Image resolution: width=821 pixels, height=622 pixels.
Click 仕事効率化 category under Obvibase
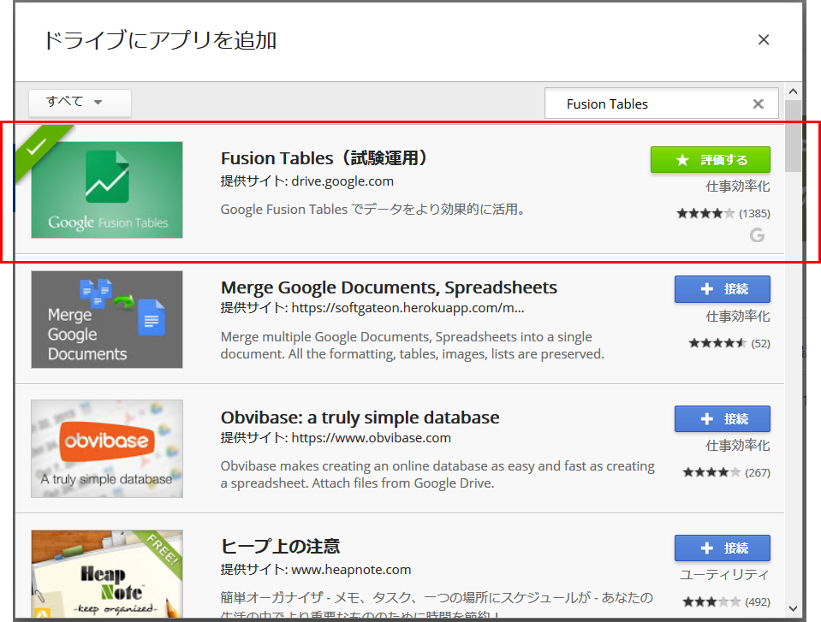point(738,445)
